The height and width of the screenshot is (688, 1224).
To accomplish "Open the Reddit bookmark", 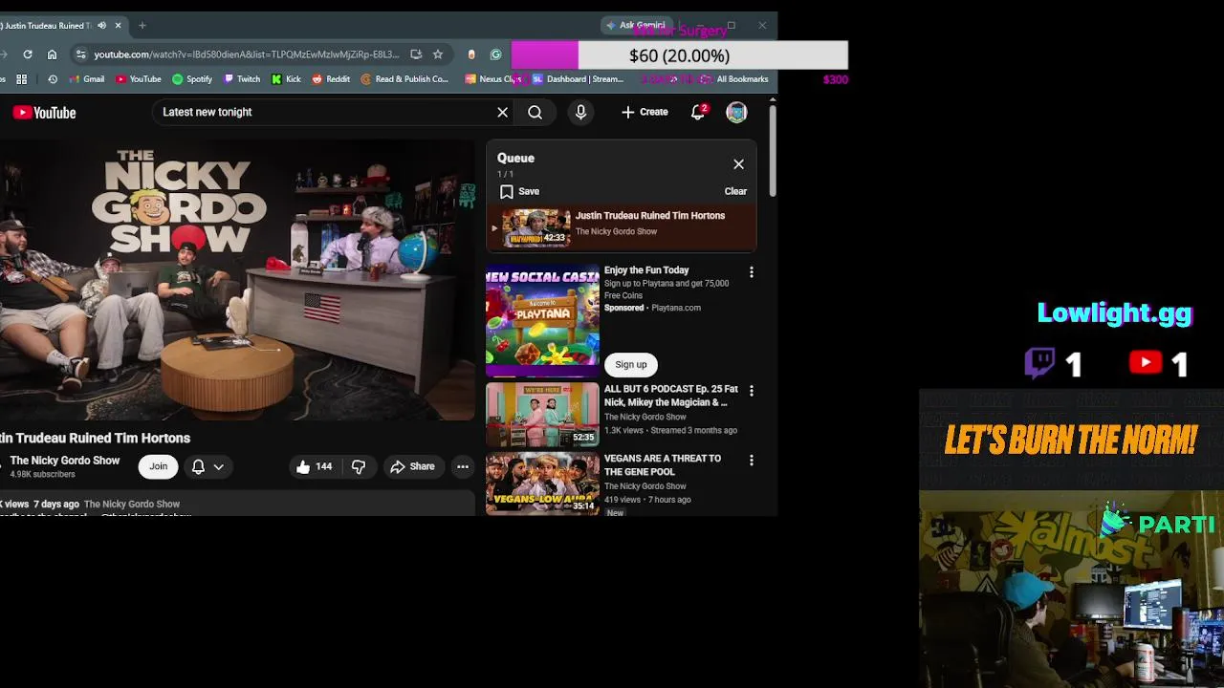I will 331,79.
